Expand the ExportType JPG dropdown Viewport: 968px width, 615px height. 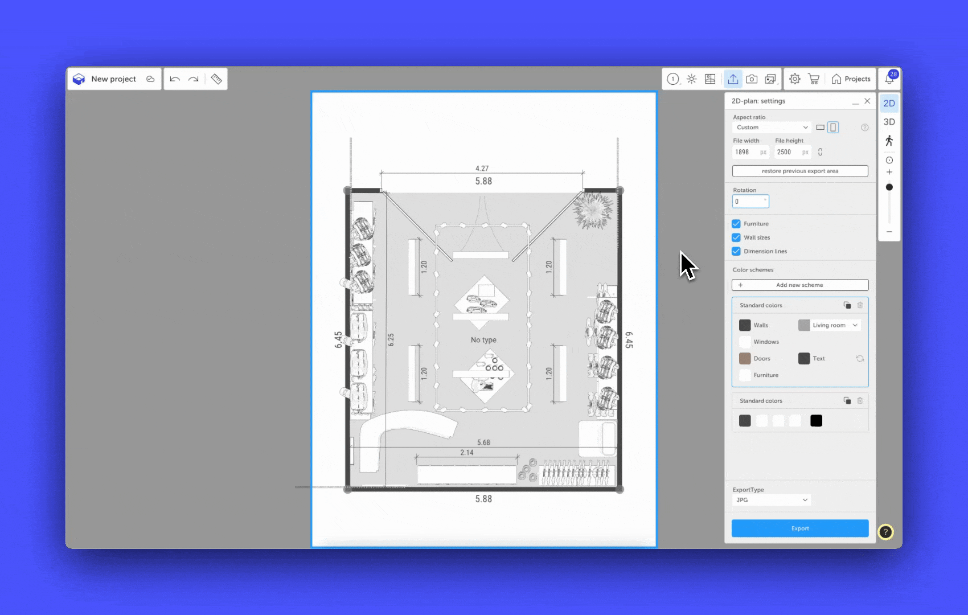(x=771, y=500)
